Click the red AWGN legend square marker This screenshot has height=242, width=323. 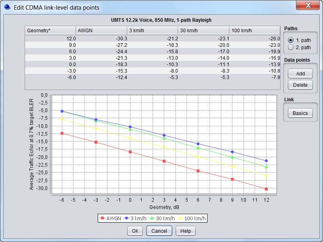pyautogui.click(x=102, y=218)
